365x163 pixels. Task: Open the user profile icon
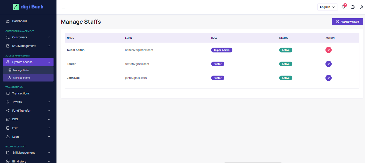pyautogui.click(x=362, y=7)
